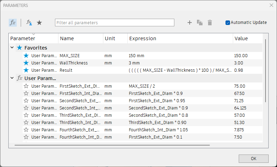Click the plus icon to add parameter
The width and height of the screenshot is (277, 167).
(190, 23)
